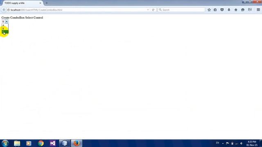Show bookmarks list icon in toolbar

click(x=215, y=10)
